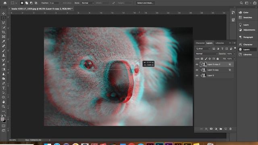258x145 pixels.
Task: Create a new group folder
Action: click(x=221, y=129)
